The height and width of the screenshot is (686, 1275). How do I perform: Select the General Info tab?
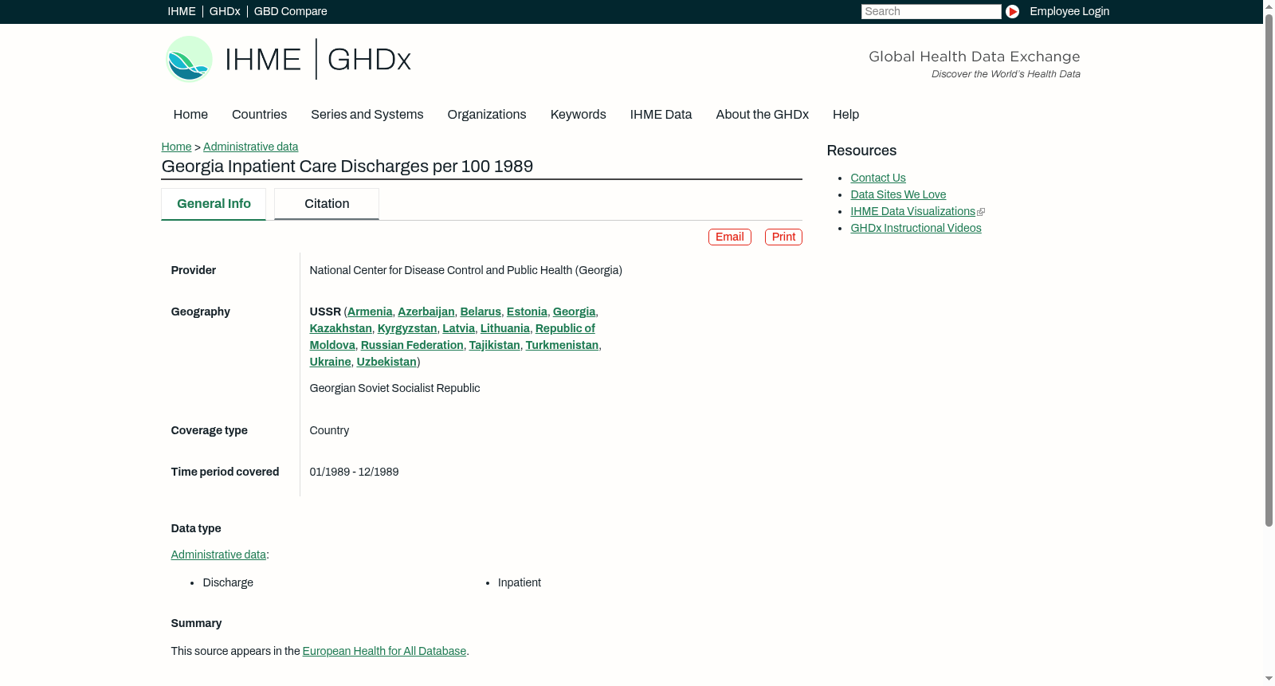pos(214,204)
